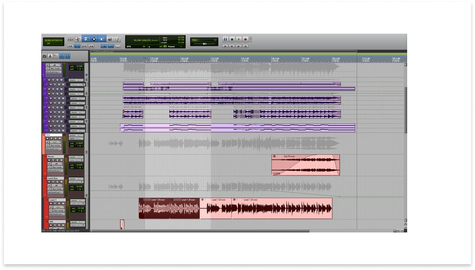The height and width of the screenshot is (270, 475).
Task: Adjust the session playback speed slider
Action: (x=205, y=43)
